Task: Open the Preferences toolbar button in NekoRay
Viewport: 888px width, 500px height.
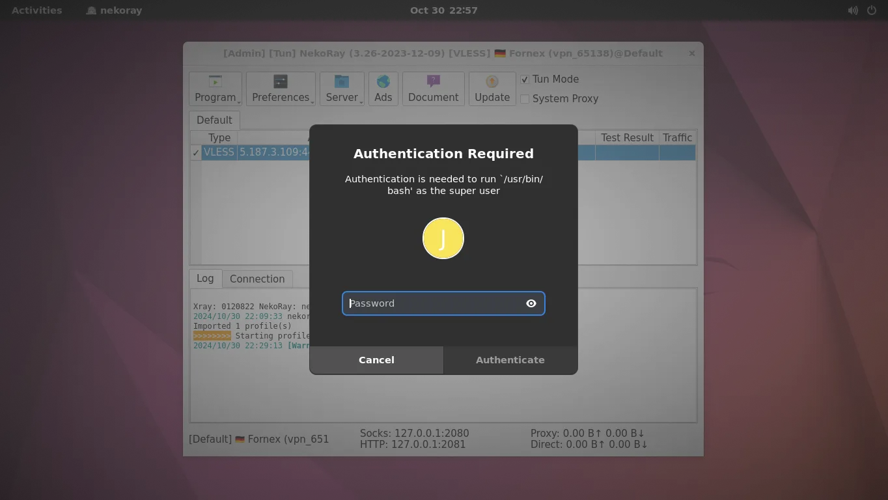Action: (x=281, y=89)
